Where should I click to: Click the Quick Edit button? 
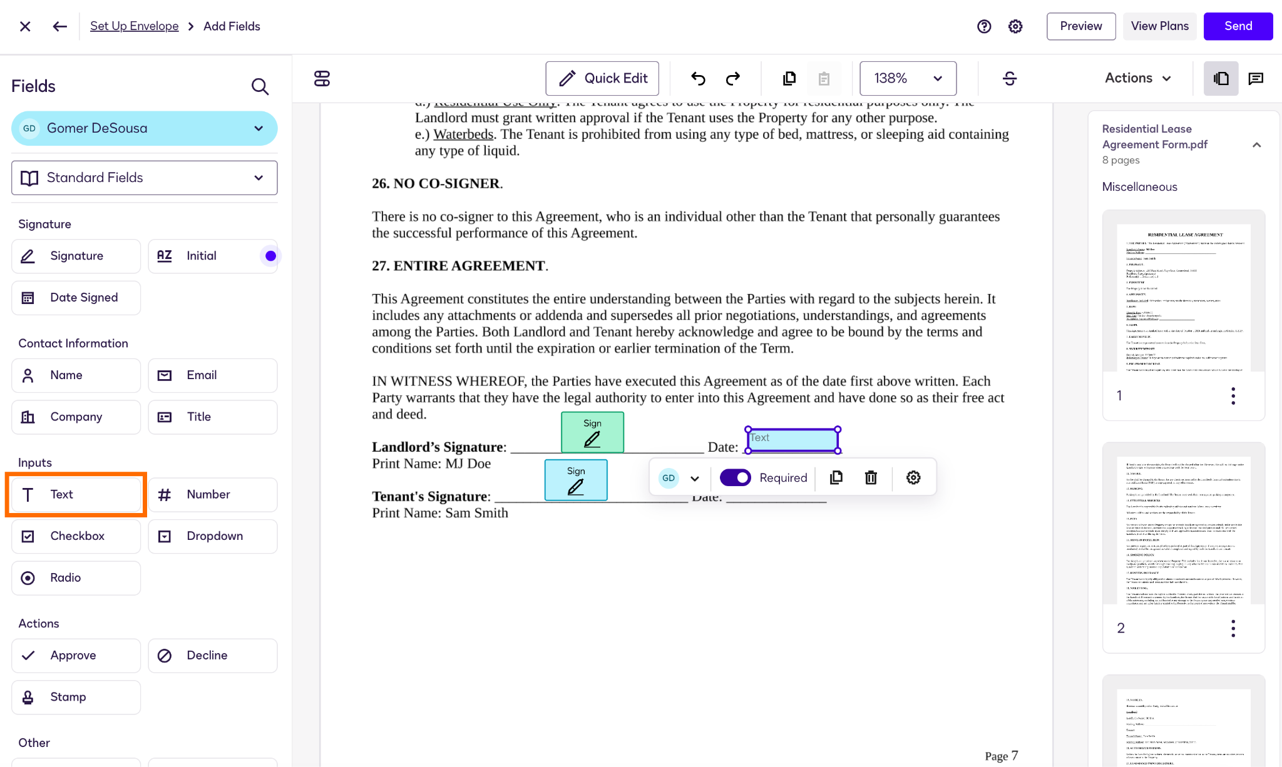602,78
